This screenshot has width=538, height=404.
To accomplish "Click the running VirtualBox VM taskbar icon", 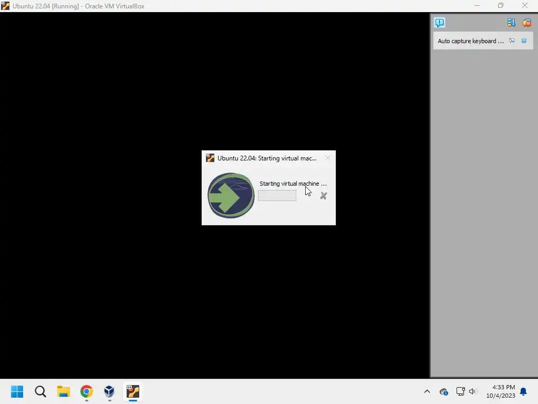I will 133,391.
